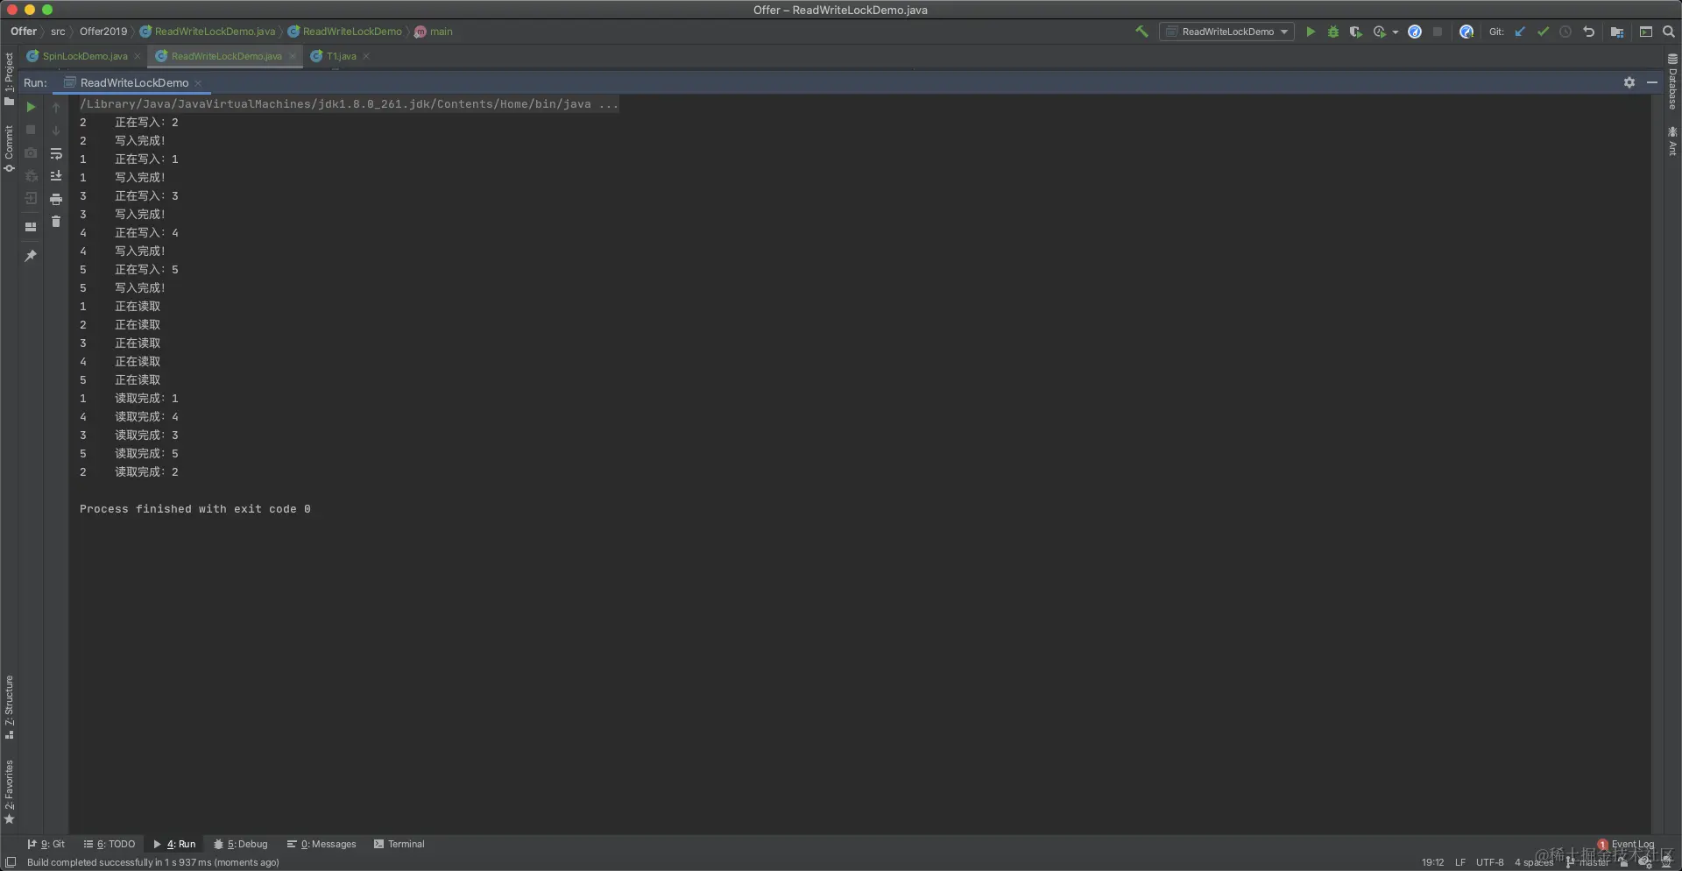Screen dimensions: 1682x871
Task: Print the console output
Action: pyautogui.click(x=56, y=199)
